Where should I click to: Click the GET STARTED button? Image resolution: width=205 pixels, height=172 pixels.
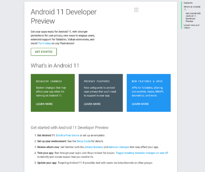pos(44,52)
